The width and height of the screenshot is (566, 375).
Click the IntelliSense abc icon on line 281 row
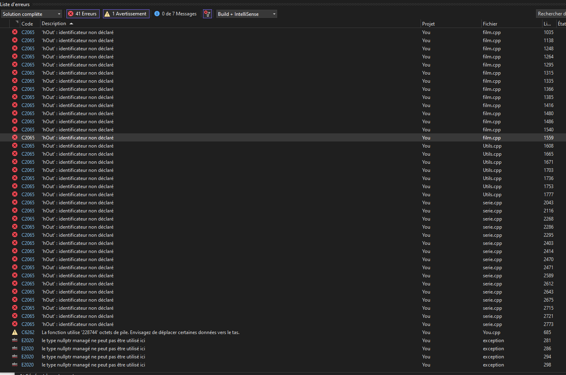tap(15, 340)
